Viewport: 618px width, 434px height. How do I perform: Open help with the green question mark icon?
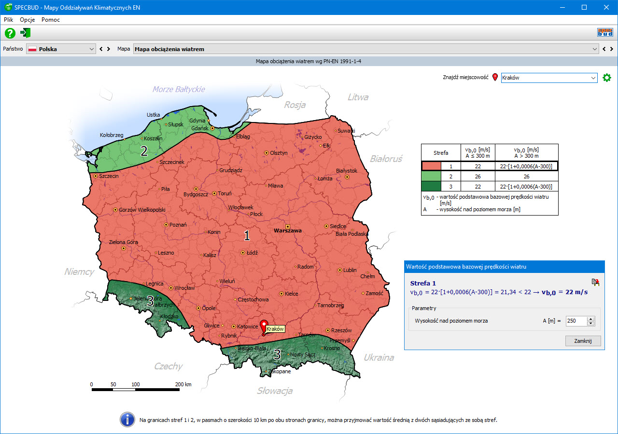[10, 33]
